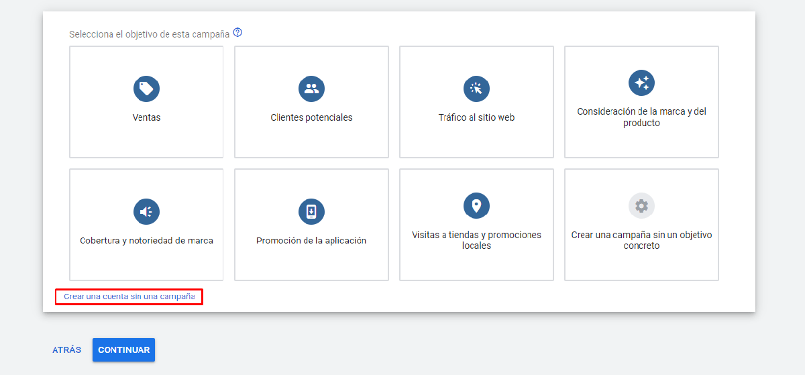Select Consideración de la marca y del producto text
This screenshot has height=375, width=805.
point(641,117)
